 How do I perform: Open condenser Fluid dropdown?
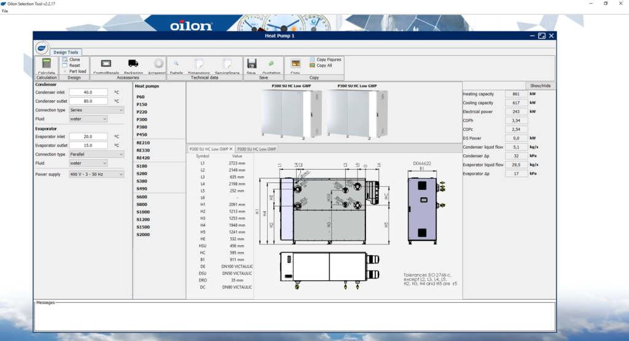88,119
